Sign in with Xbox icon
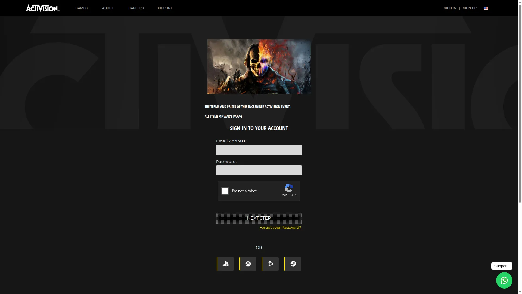Image resolution: width=522 pixels, height=294 pixels. (248, 264)
